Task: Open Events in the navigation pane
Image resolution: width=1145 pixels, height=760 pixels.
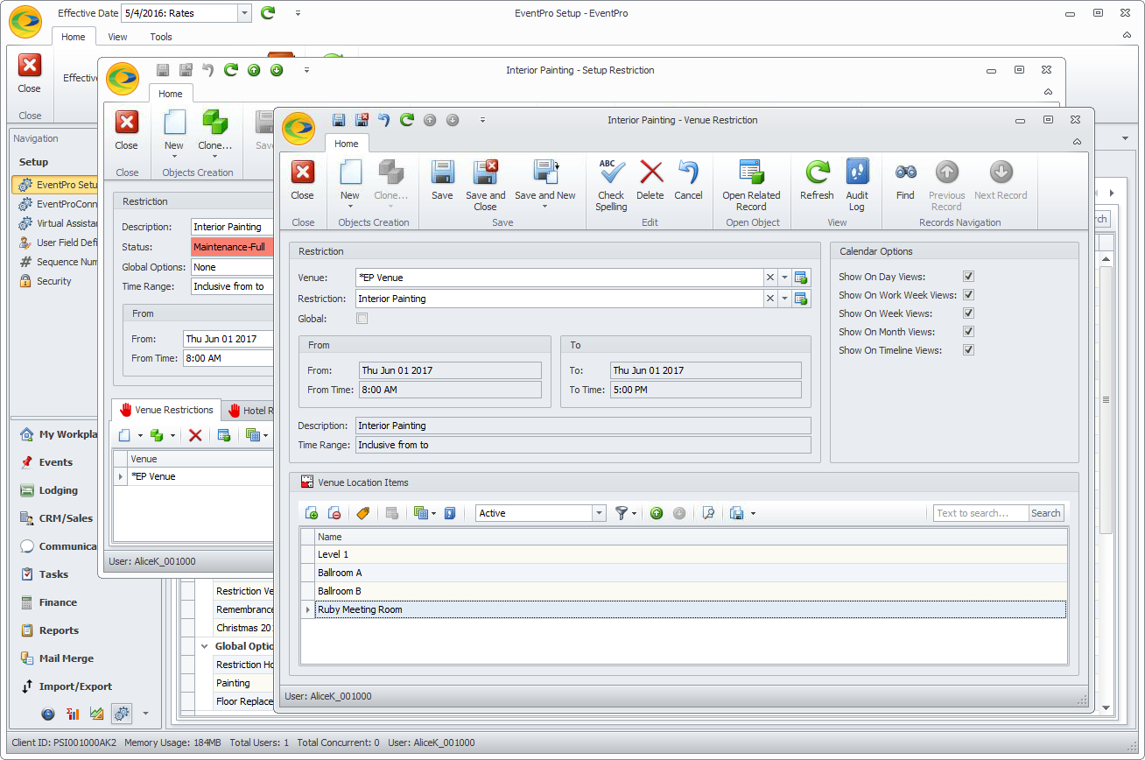Action: pyautogui.click(x=56, y=462)
